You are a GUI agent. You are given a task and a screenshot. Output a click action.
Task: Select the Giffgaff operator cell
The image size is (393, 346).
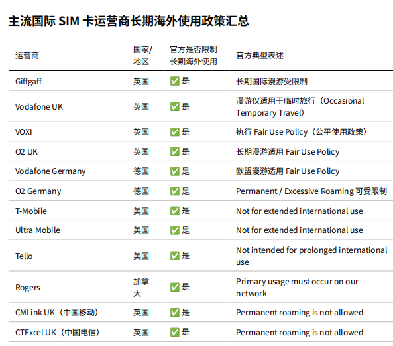click(28, 81)
